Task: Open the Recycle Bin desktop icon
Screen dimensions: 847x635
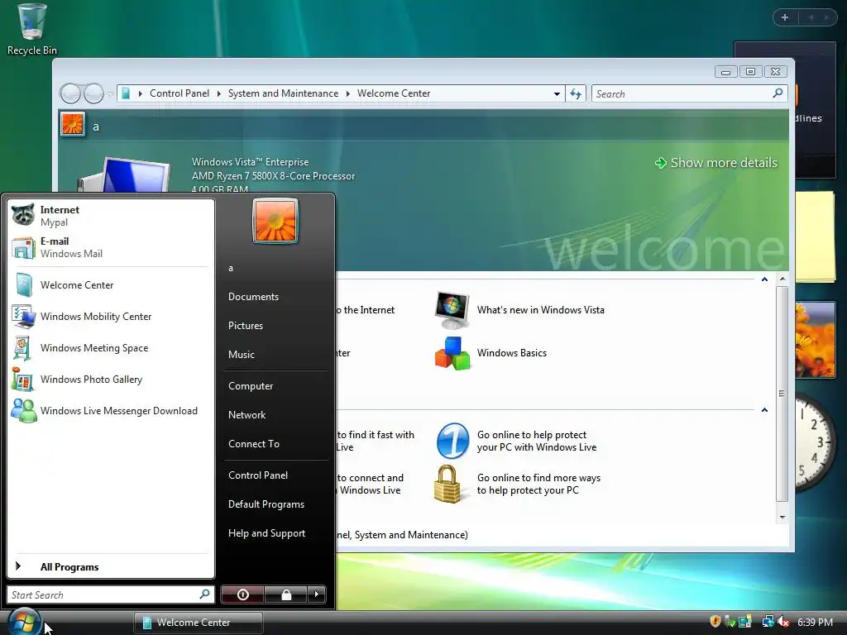Action: 32,30
